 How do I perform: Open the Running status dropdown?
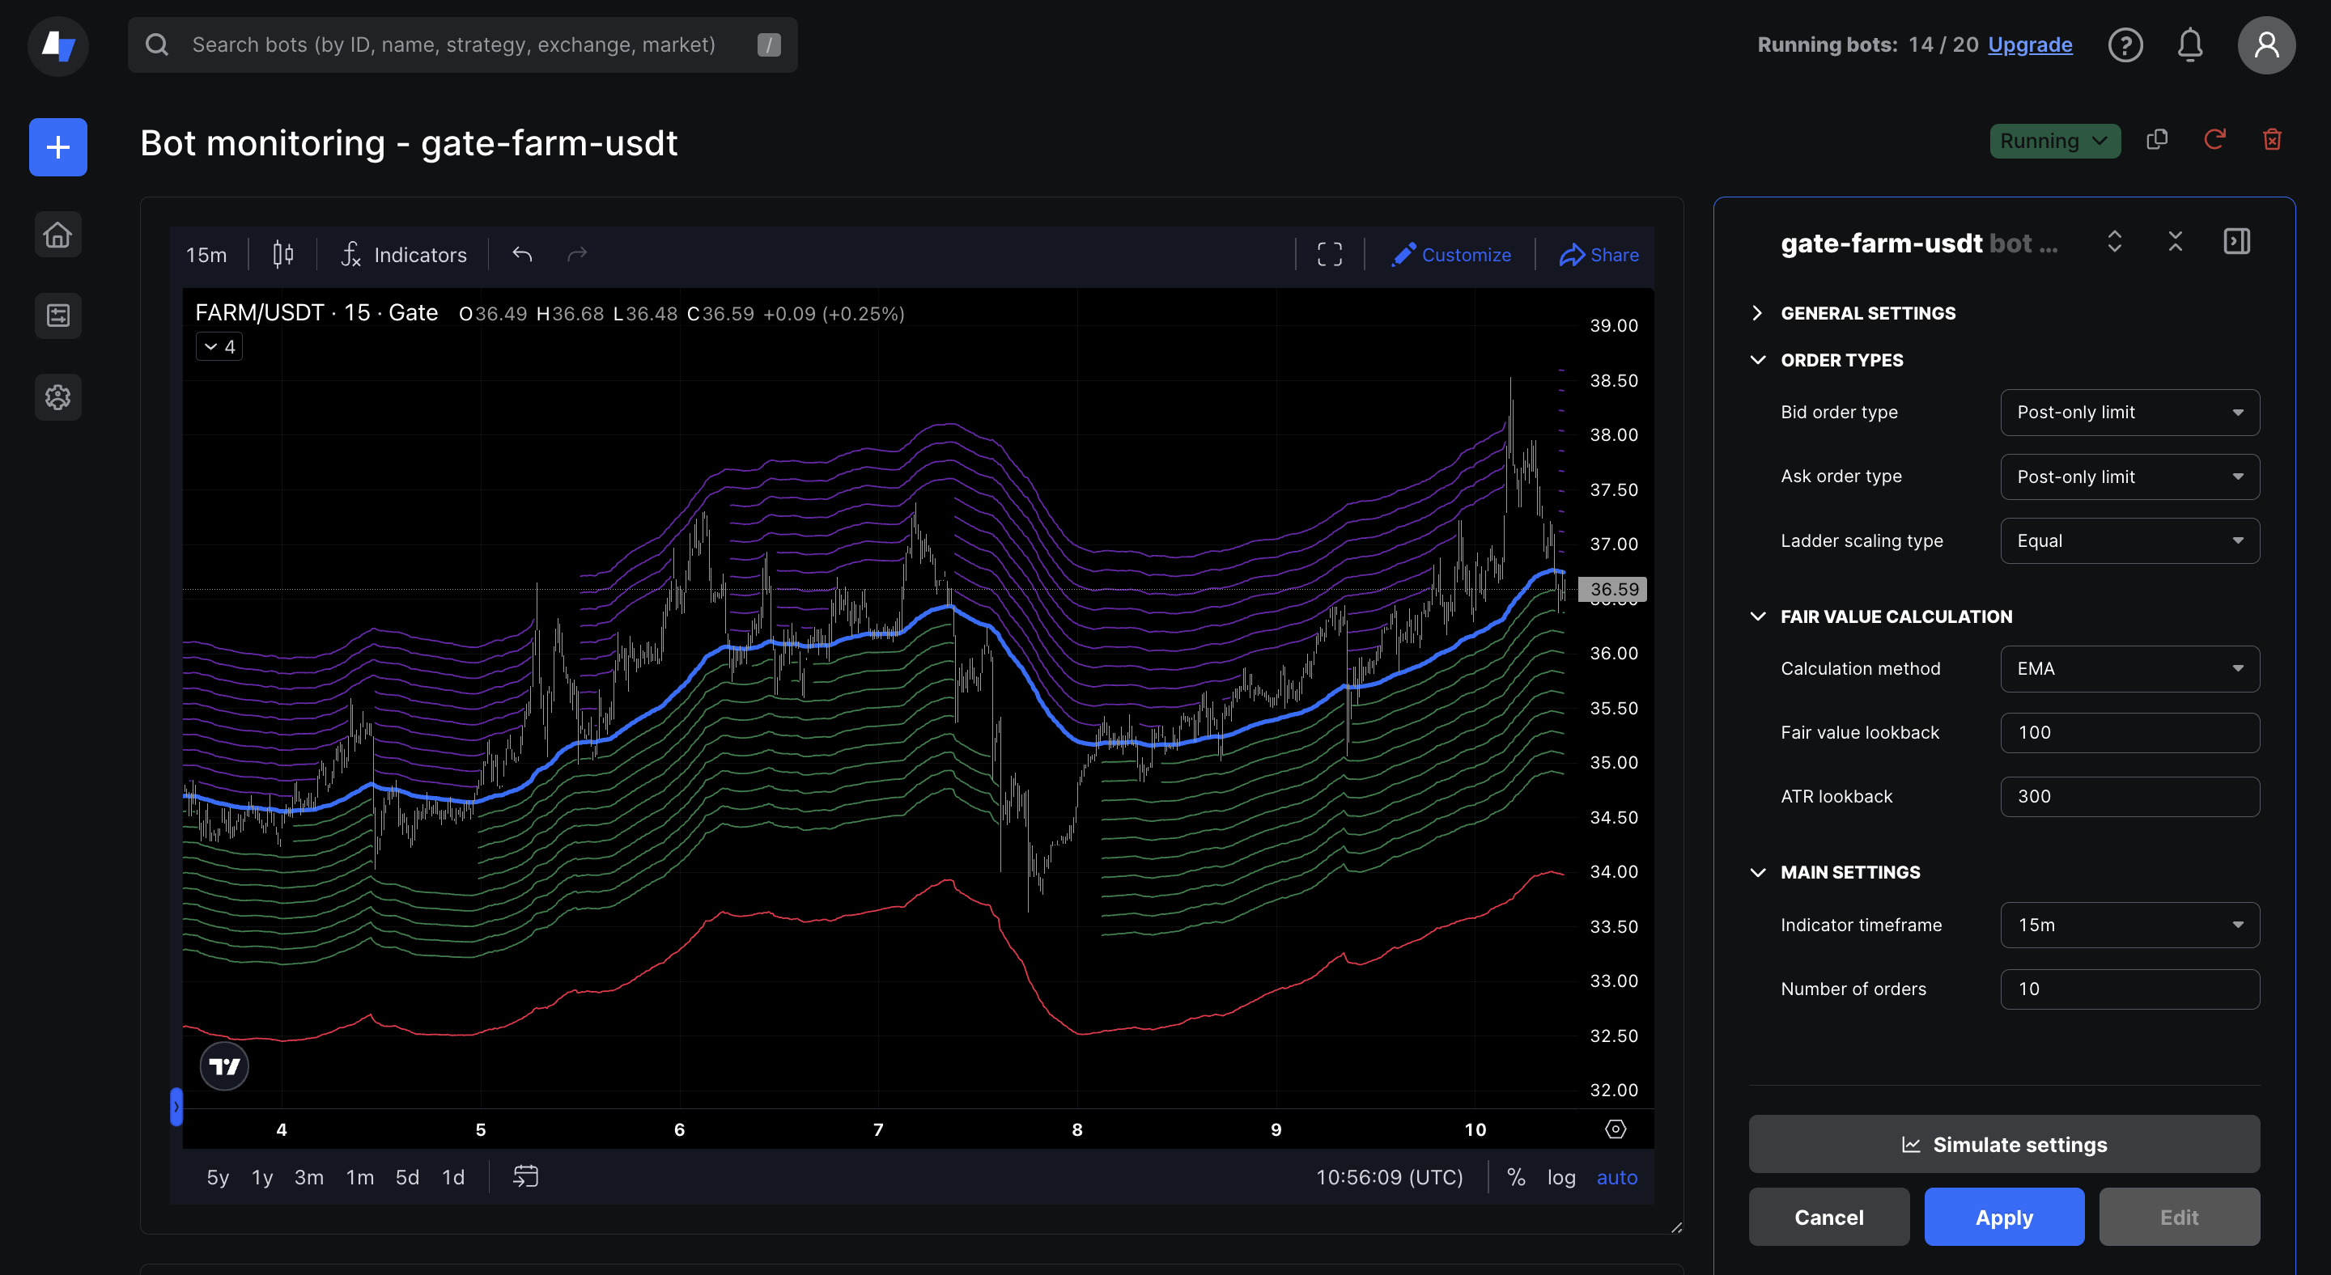[2054, 141]
